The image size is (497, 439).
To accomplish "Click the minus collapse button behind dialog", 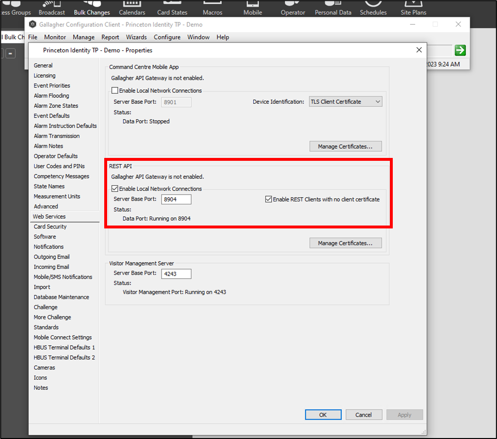I will (10, 53).
